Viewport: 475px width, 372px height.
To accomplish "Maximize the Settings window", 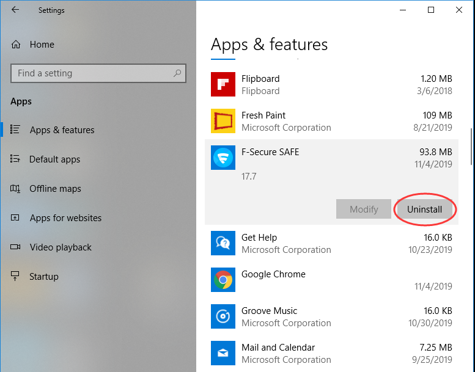I will tap(431, 10).
